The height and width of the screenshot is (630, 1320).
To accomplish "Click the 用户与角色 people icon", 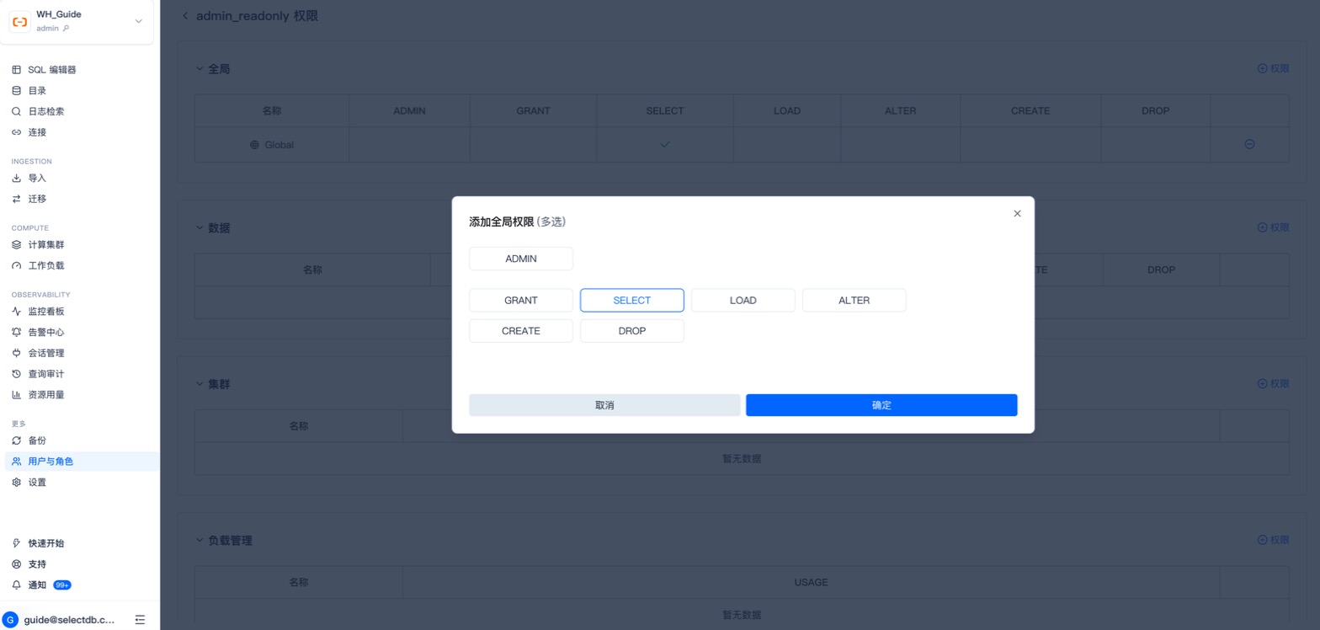I will [x=16, y=462].
